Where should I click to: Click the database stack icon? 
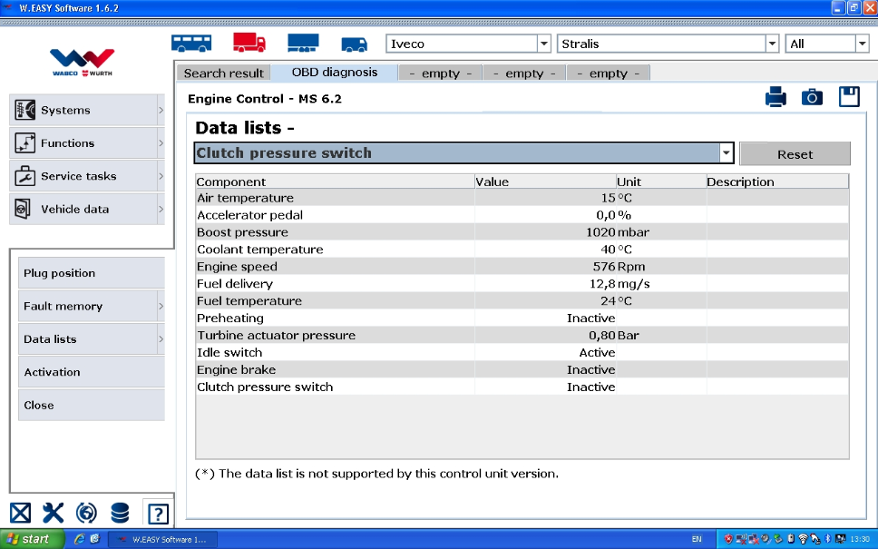120,513
